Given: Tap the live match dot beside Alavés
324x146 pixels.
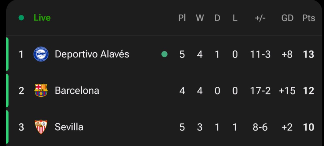Looking at the screenshot, I should [164, 54].
